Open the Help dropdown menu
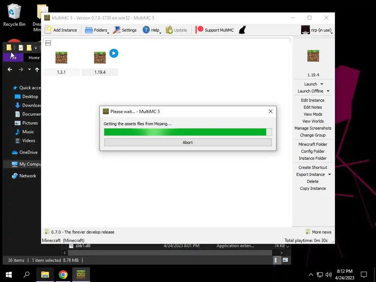 [x=152, y=30]
